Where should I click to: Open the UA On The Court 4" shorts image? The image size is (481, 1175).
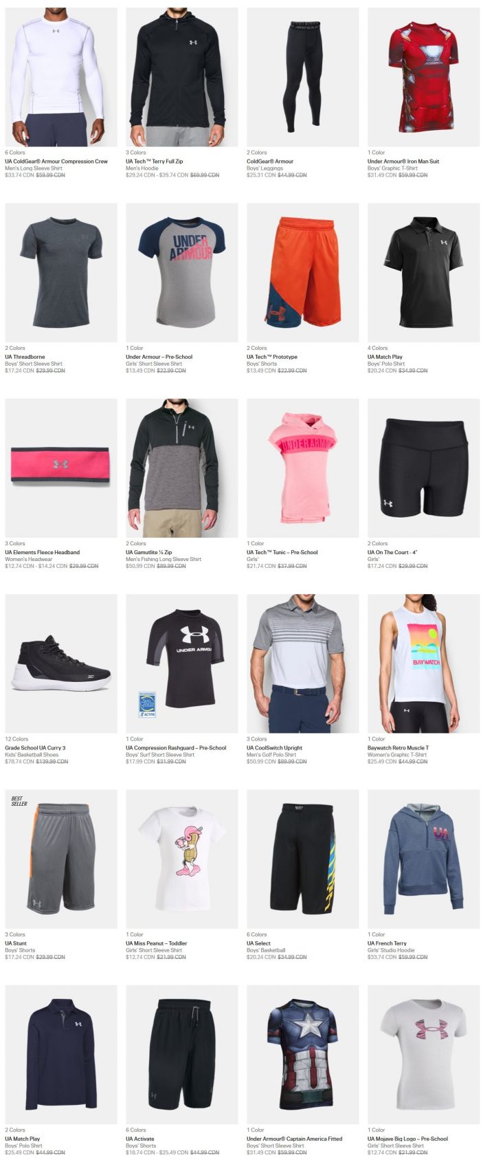tap(424, 468)
